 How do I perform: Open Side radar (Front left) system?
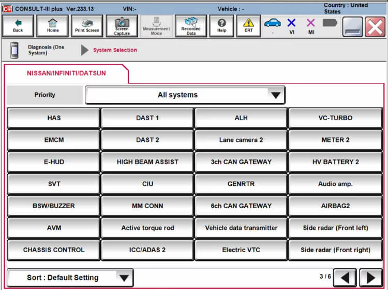click(335, 228)
